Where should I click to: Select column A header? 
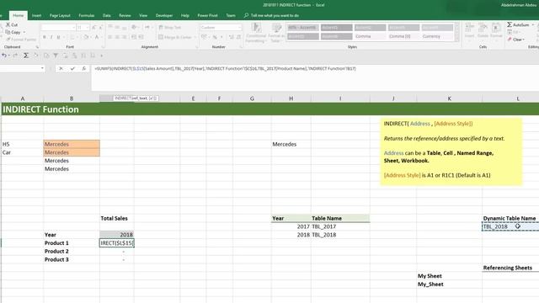[x=23, y=98]
